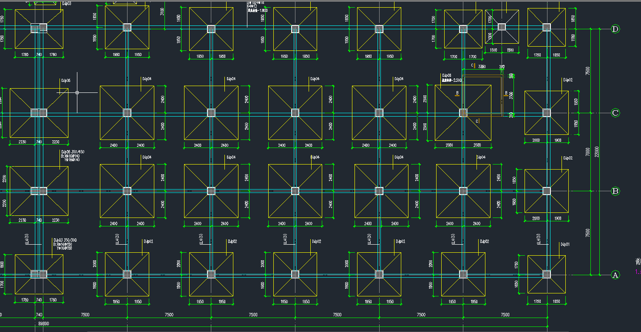The width and height of the screenshot is (641, 332).
Task: Click the 3350 dimension above the orange pit
Action: [x=482, y=67]
